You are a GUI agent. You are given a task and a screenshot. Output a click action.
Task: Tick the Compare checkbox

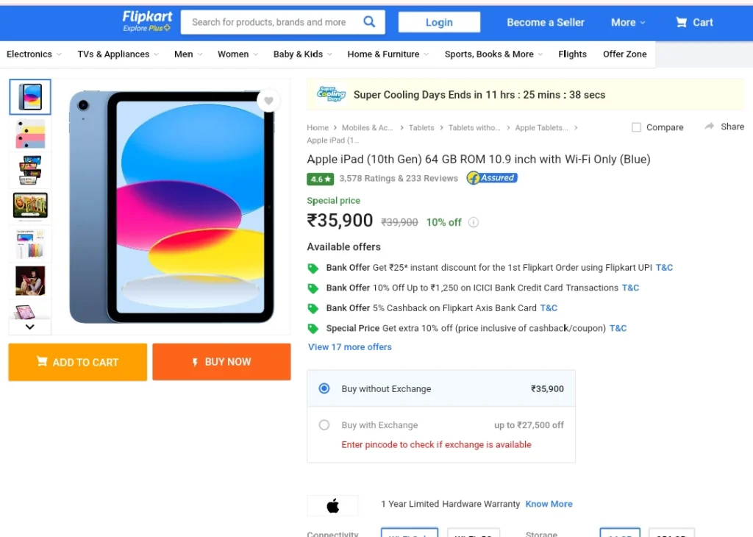[x=636, y=127]
